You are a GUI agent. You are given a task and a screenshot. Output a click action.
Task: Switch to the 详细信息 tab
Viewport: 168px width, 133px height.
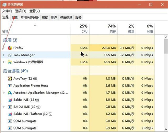[66, 17]
